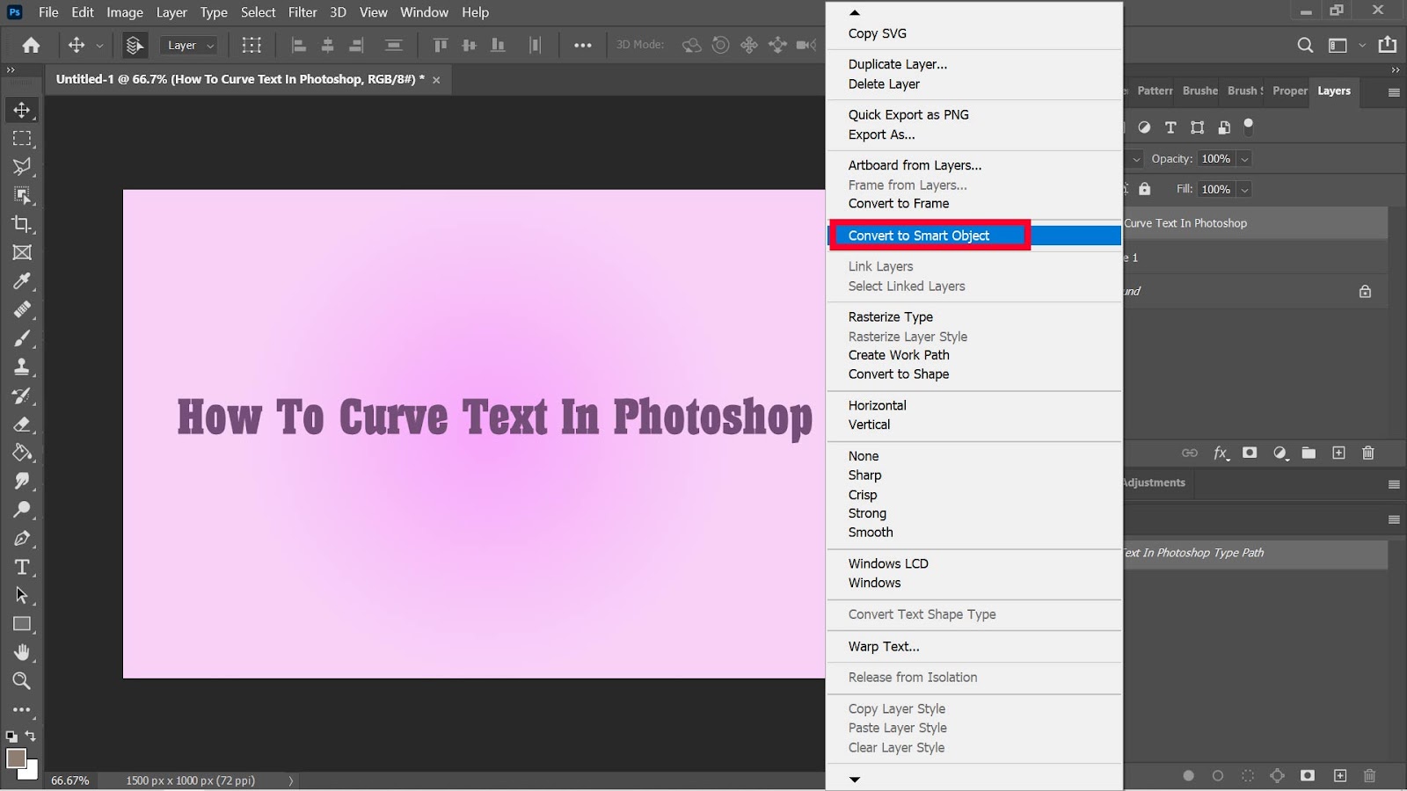Toggle the lock all layer button

1144,189
